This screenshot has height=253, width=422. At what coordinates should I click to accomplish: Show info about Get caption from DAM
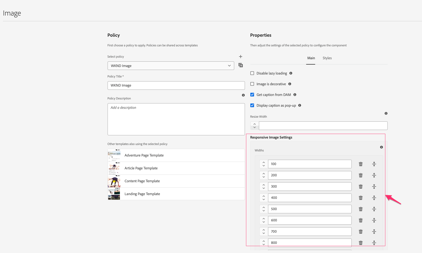coord(295,95)
